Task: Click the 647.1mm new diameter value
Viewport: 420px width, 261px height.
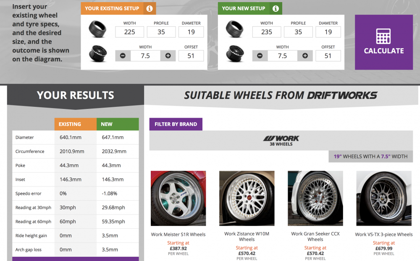Action: (x=113, y=137)
